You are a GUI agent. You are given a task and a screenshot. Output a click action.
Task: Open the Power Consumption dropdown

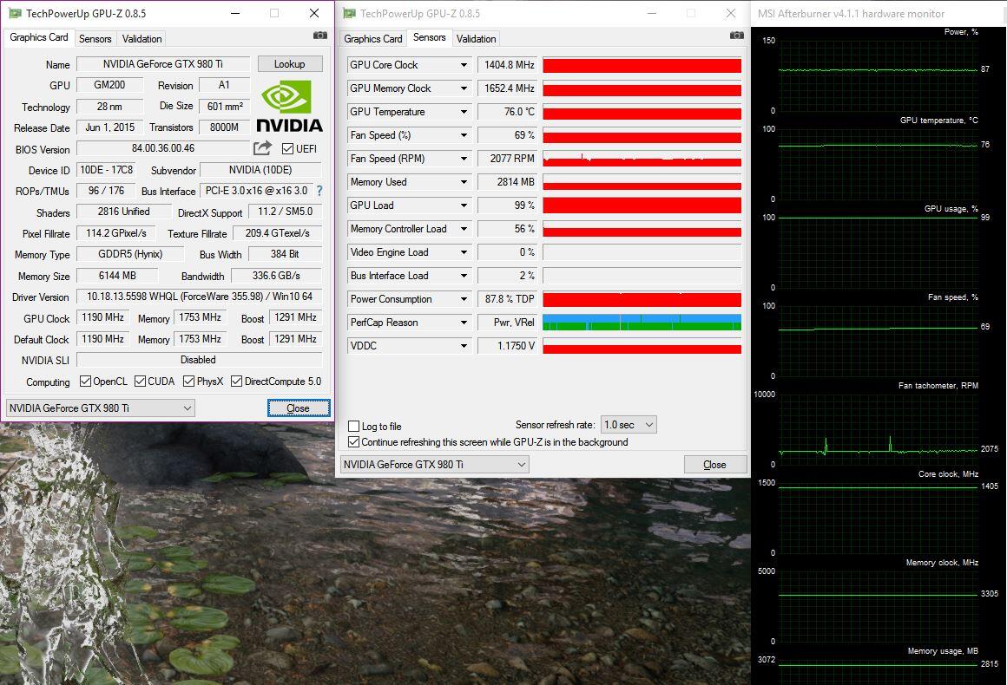click(x=464, y=299)
